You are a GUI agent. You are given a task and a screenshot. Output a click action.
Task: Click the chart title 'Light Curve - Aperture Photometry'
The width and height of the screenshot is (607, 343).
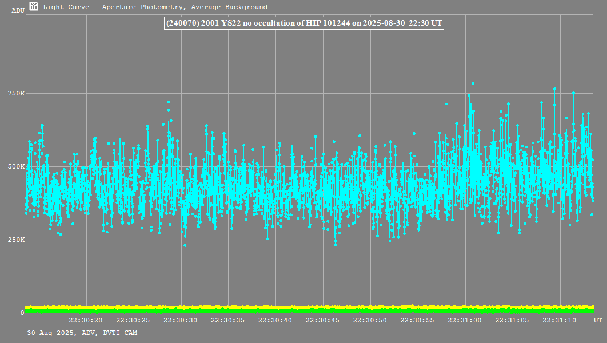tap(155, 7)
